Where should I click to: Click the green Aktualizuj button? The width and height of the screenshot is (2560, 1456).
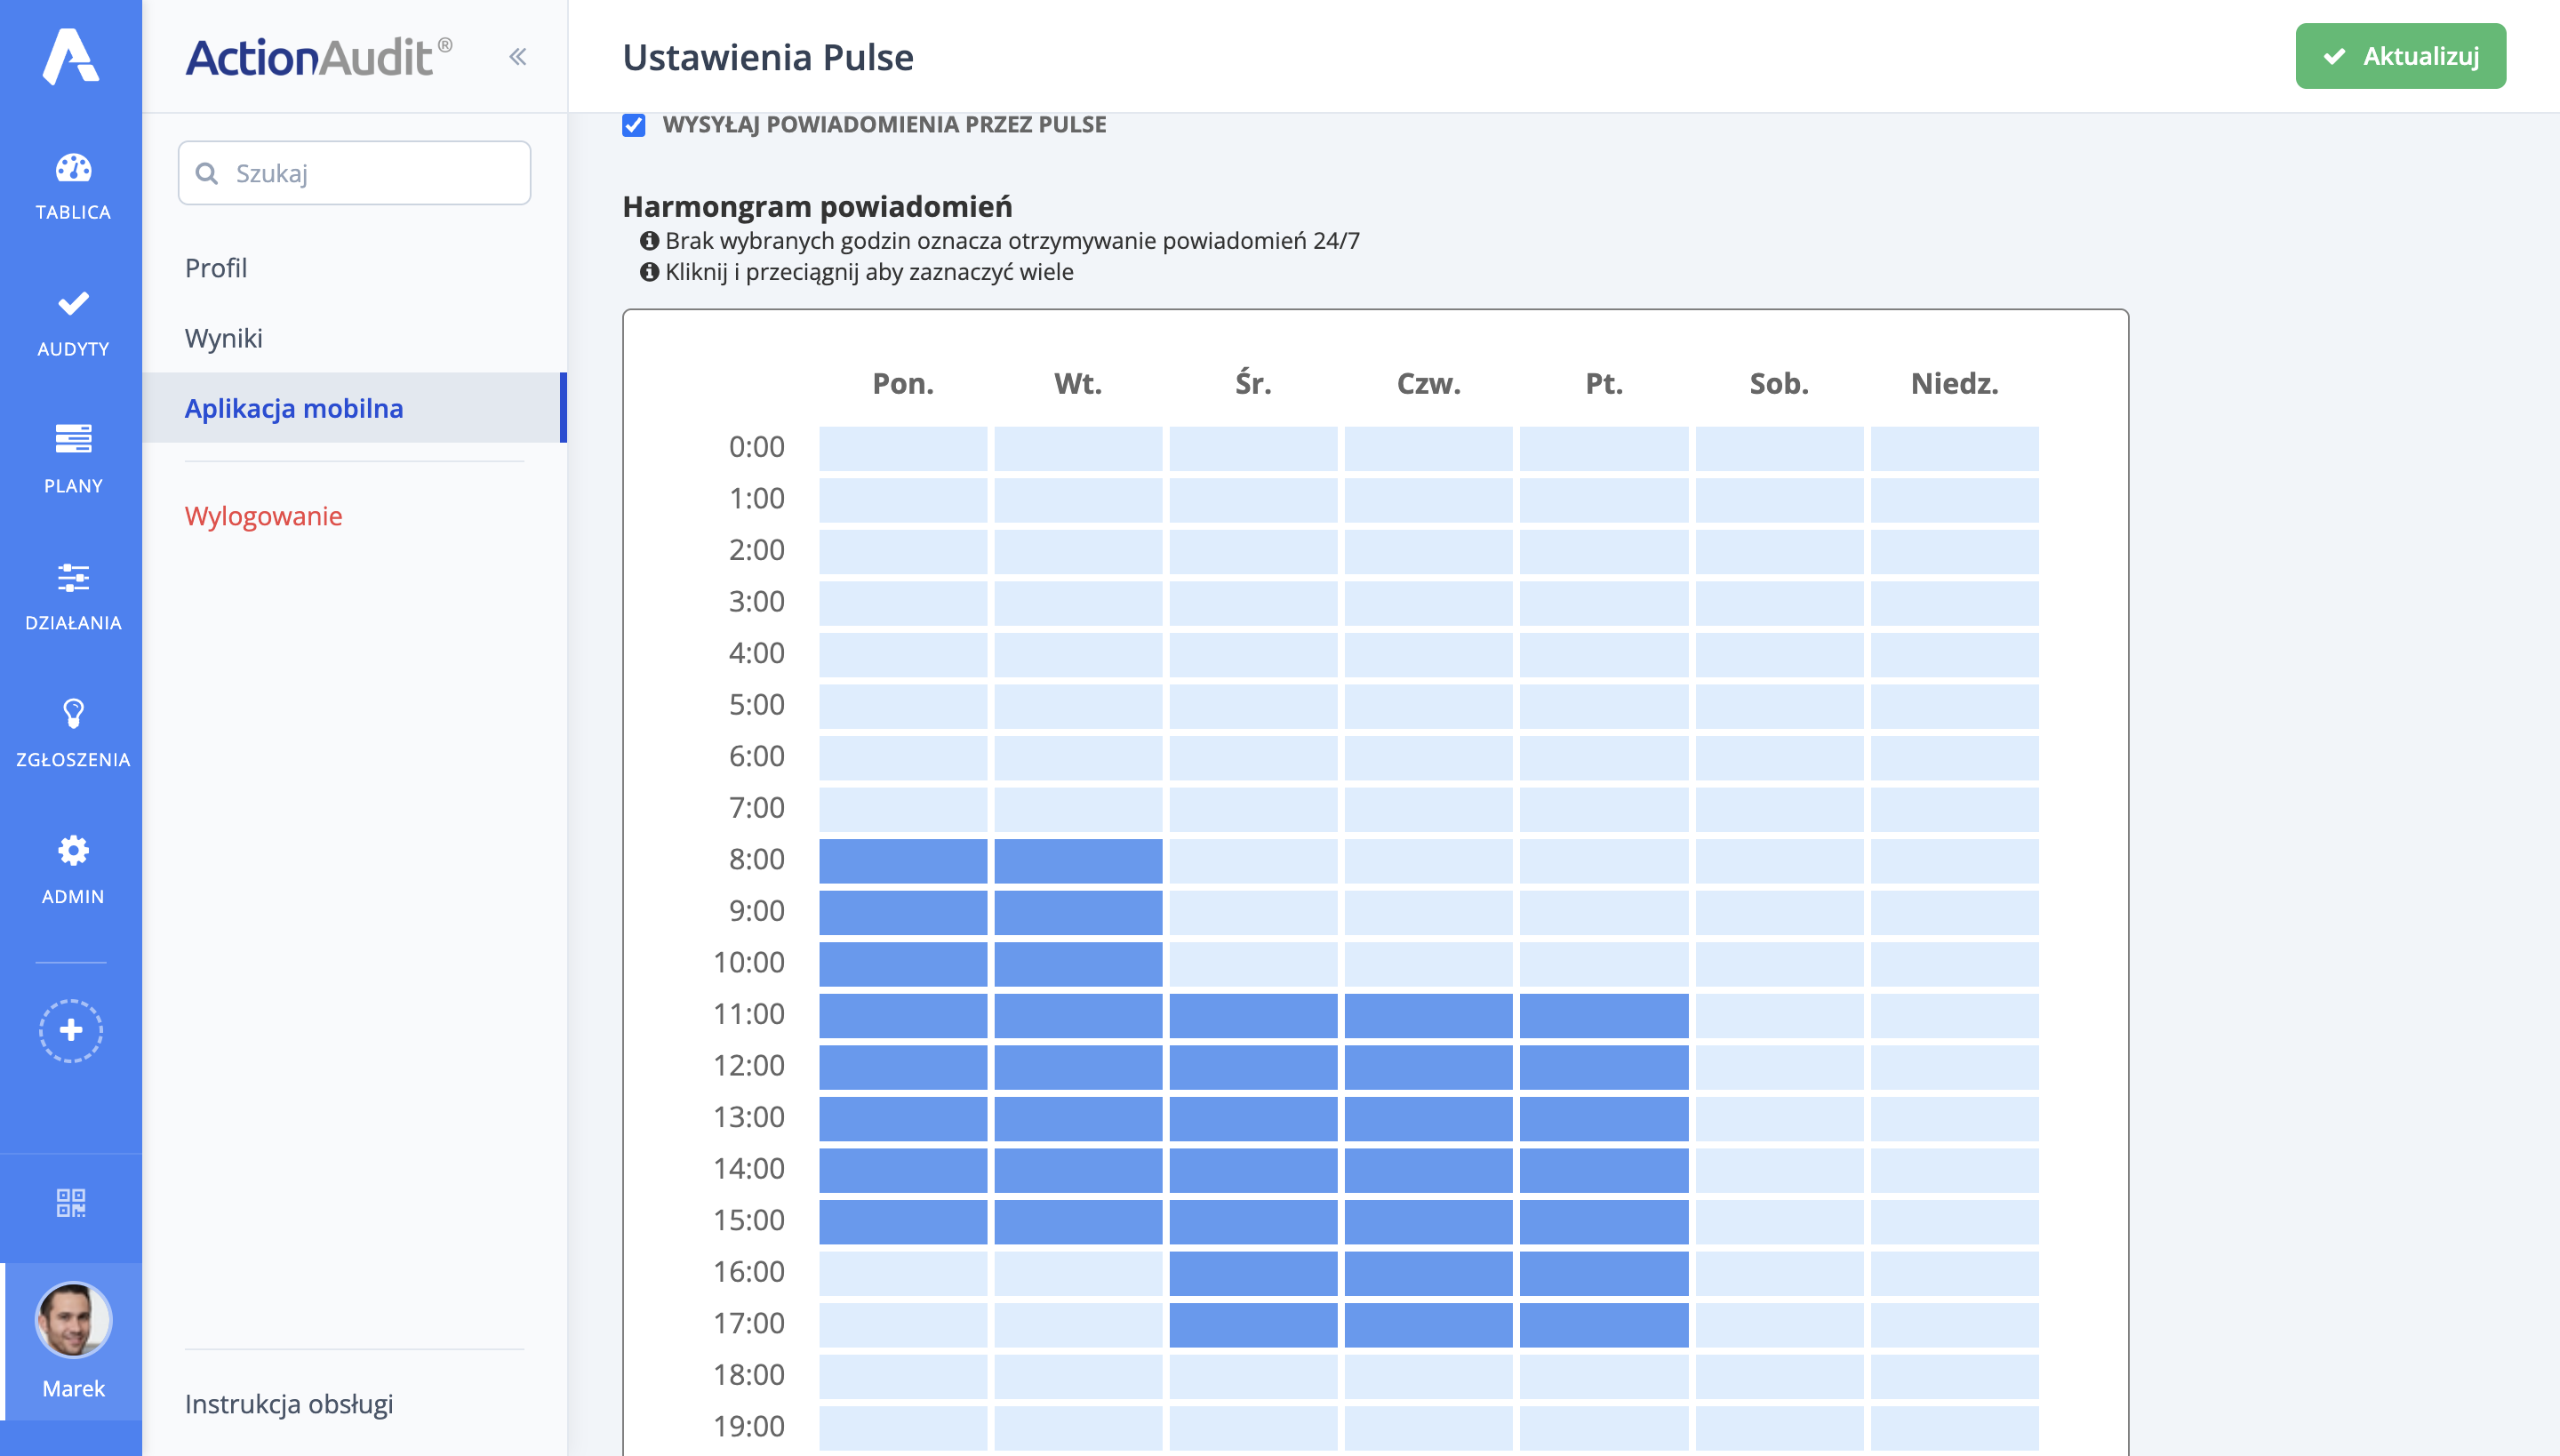[2400, 56]
